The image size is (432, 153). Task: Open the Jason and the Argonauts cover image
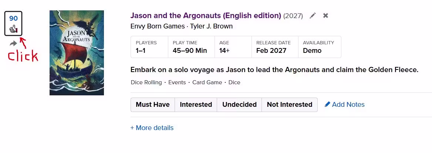coord(77,53)
